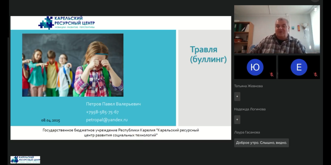Screen dimensions: 331x165
Task: Click muted microphone icon on Ю tile
Action: pyautogui.click(x=272, y=74)
